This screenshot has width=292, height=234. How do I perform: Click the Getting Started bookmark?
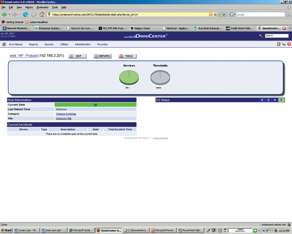point(13,22)
